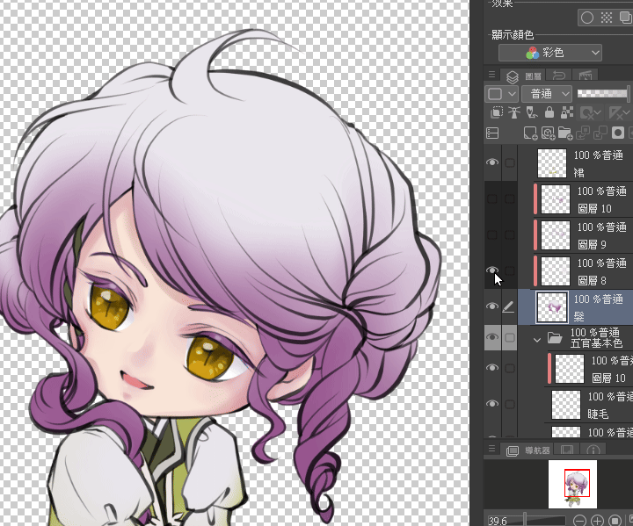Click lock transparent pixels icon

(x=567, y=112)
